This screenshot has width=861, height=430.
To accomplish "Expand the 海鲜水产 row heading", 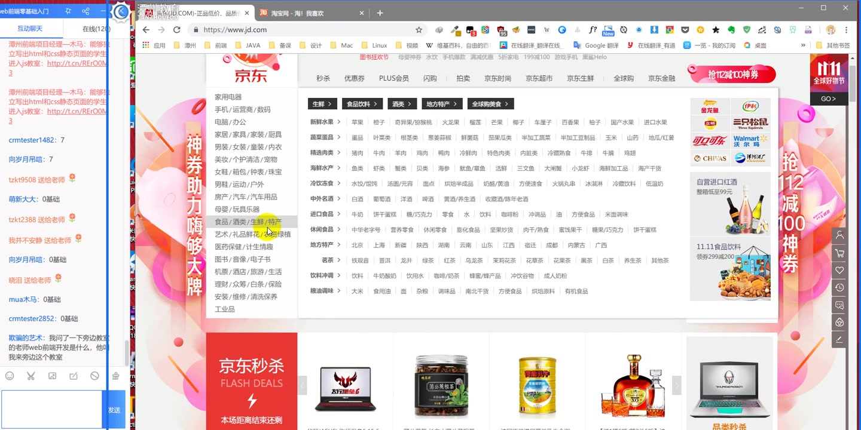I will 325,168.
